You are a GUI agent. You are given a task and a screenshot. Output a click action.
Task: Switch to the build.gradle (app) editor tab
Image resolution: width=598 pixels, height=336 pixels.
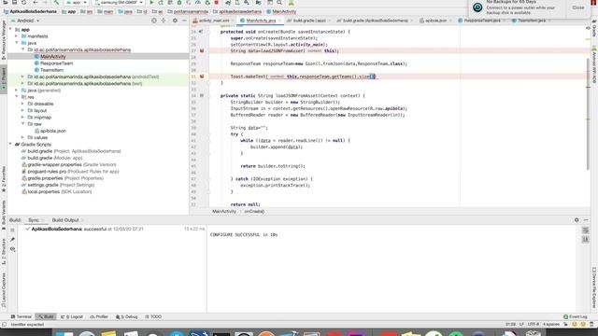309,21
